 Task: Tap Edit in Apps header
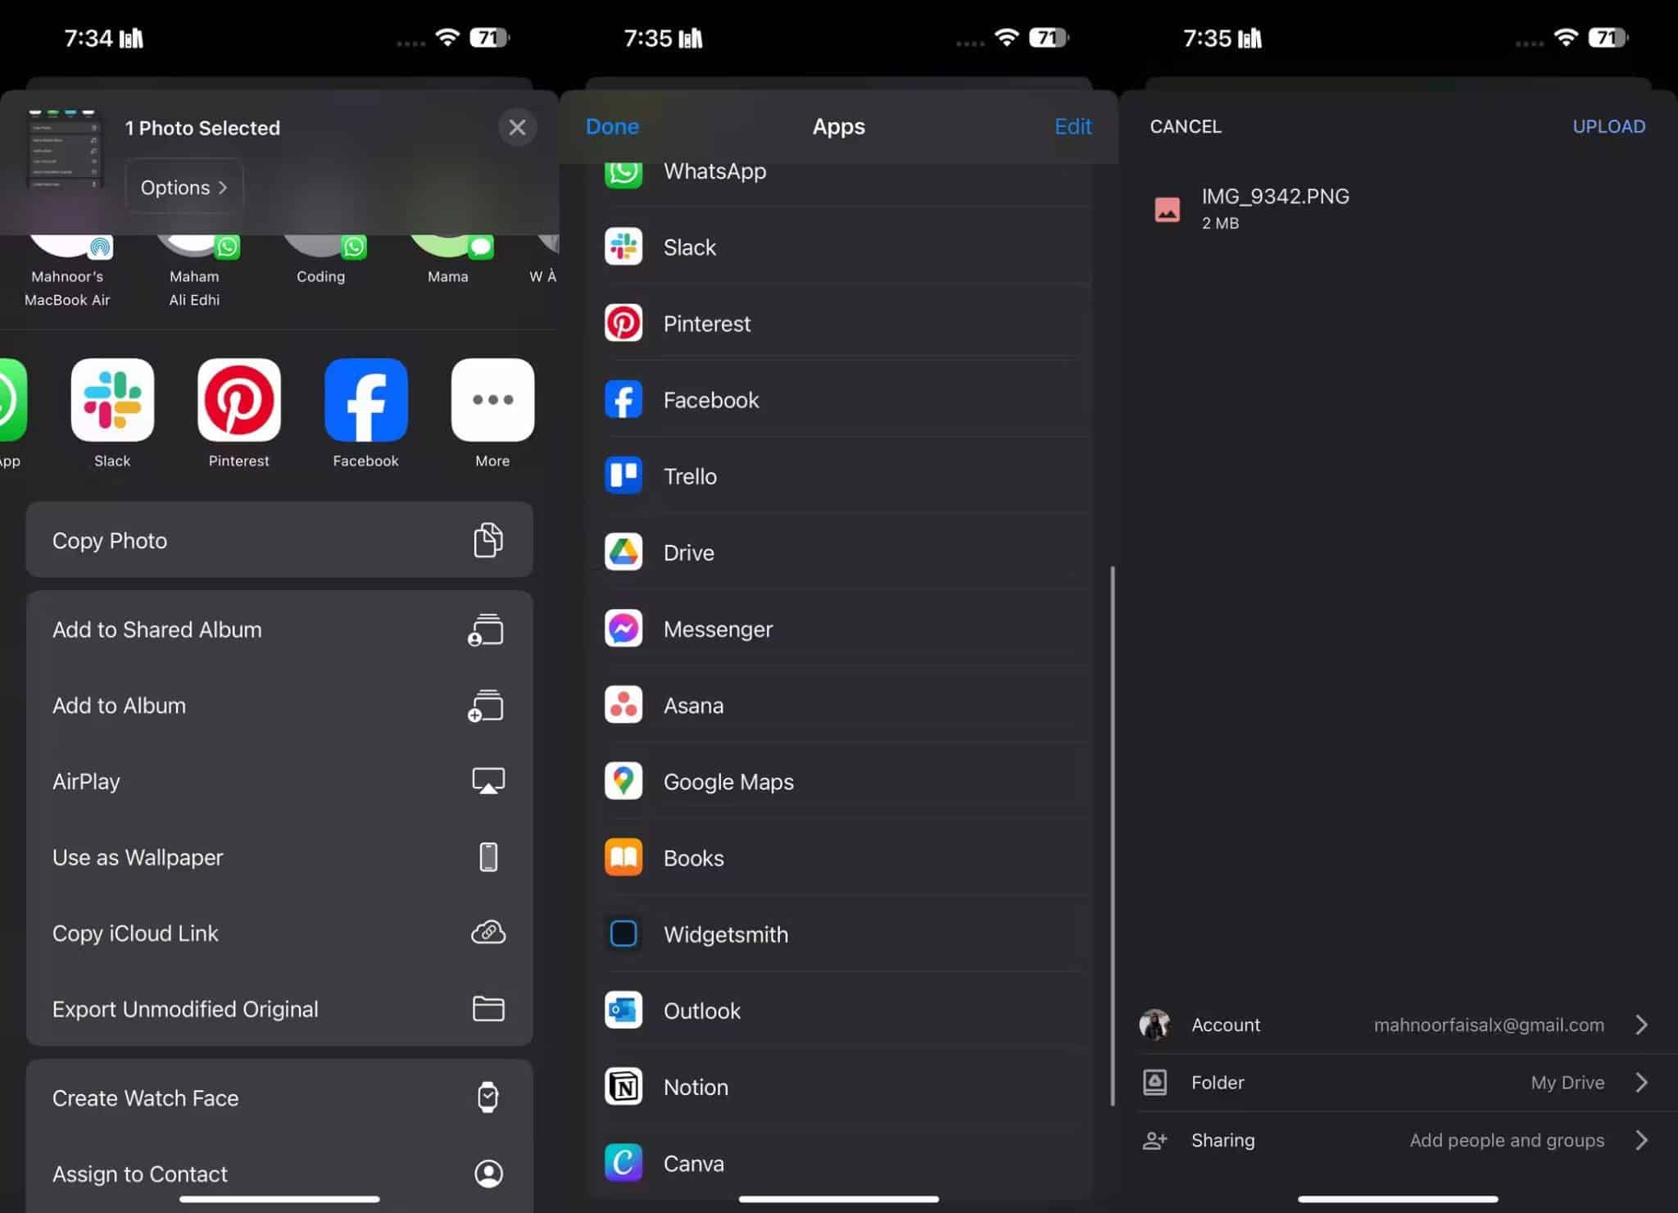(1072, 126)
